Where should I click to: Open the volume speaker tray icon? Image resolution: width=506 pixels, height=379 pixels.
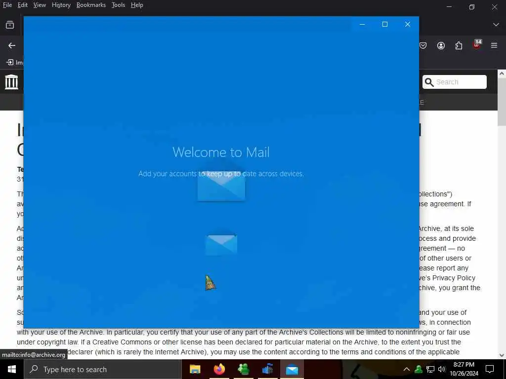point(442,369)
